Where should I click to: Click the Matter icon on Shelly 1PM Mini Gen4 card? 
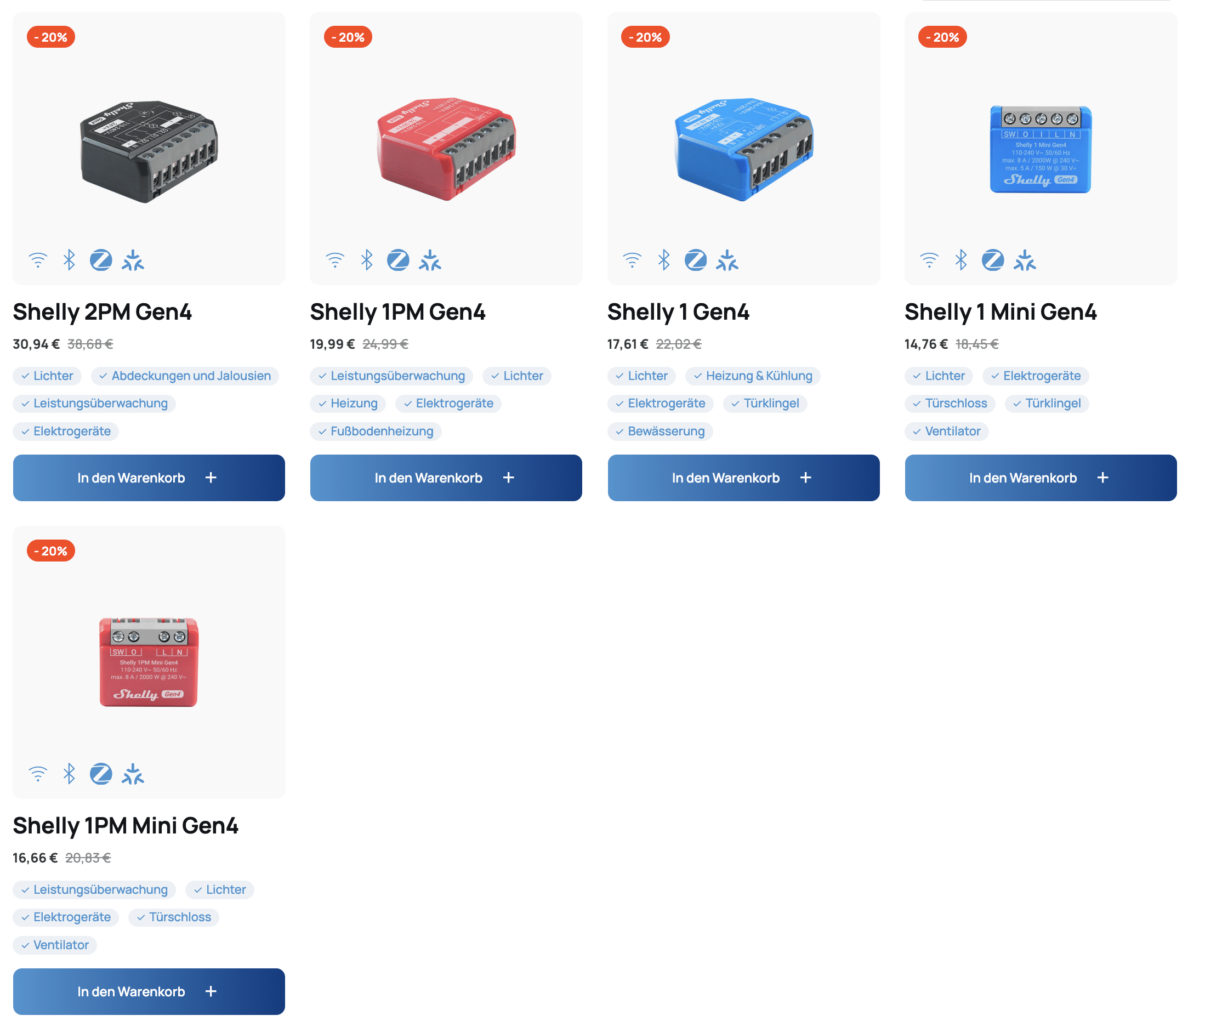pyautogui.click(x=133, y=774)
